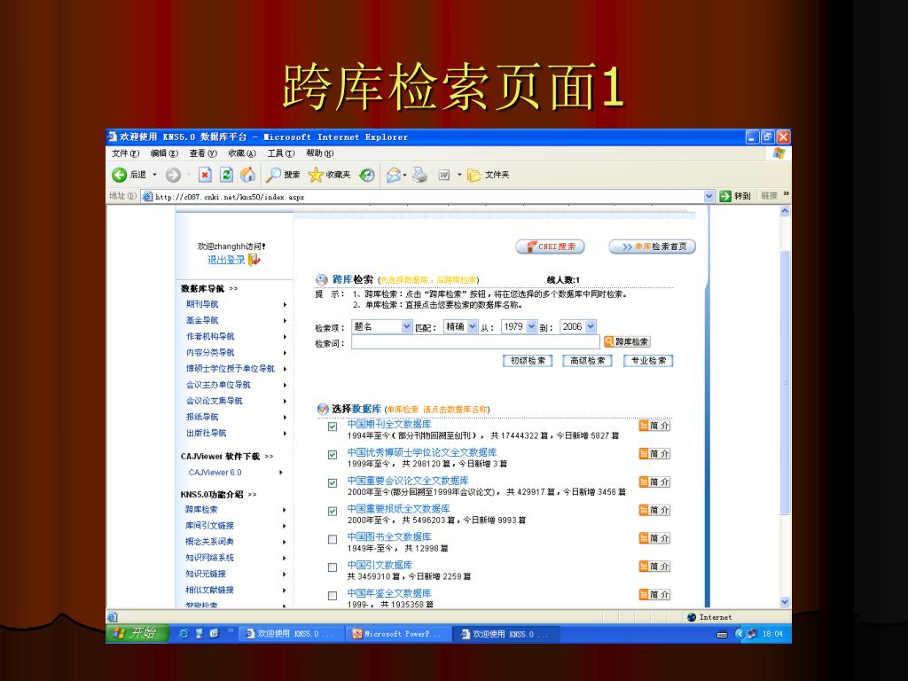This screenshot has width=908, height=681.
Task: Switch to Microsoft PowerPoint taskbar button
Action: click(398, 634)
